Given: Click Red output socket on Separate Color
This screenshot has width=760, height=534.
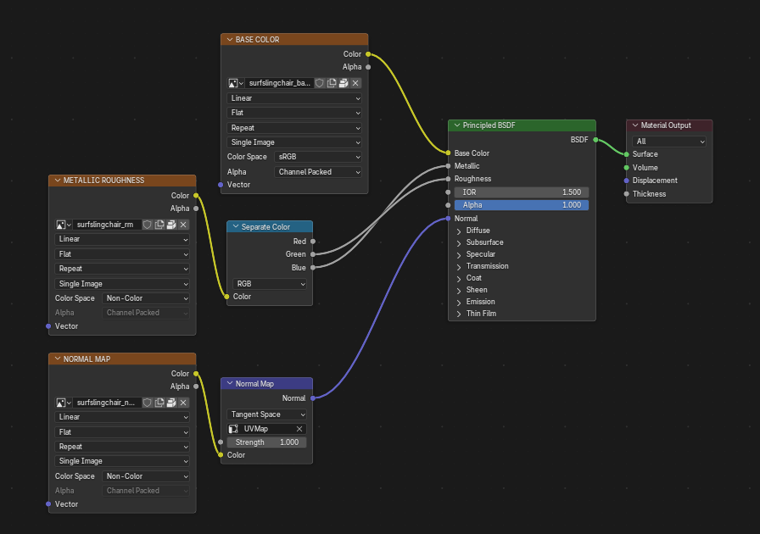Looking at the screenshot, I should [x=313, y=242].
